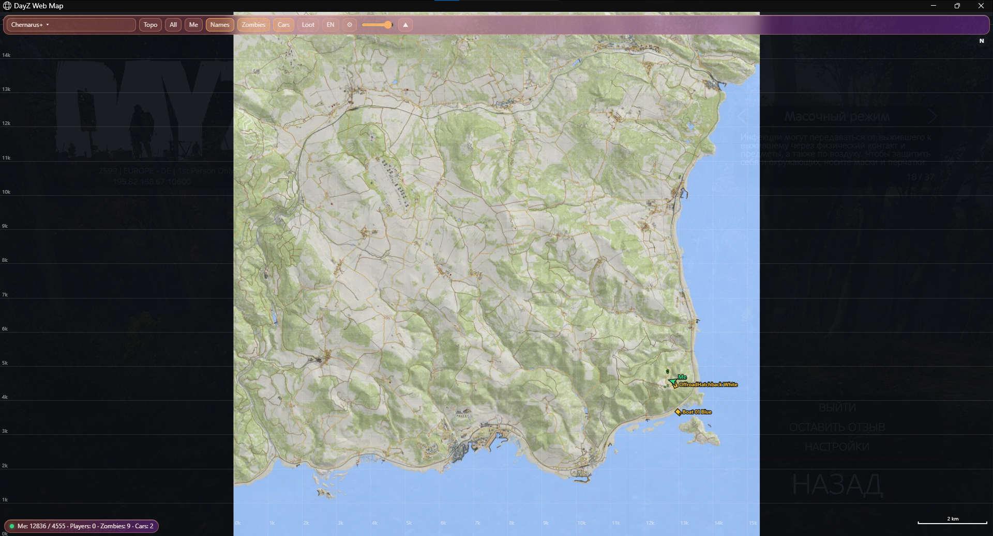993x536 pixels.
Task: Click the N compass indicator
Action: click(982, 41)
